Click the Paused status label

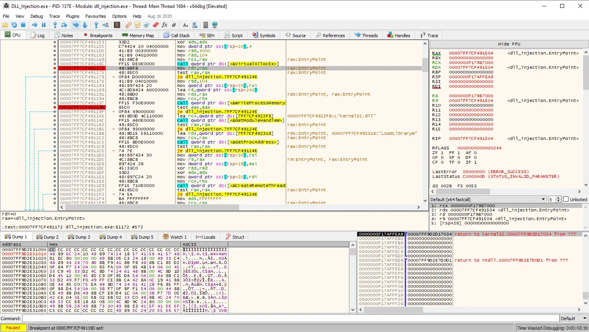(13, 328)
